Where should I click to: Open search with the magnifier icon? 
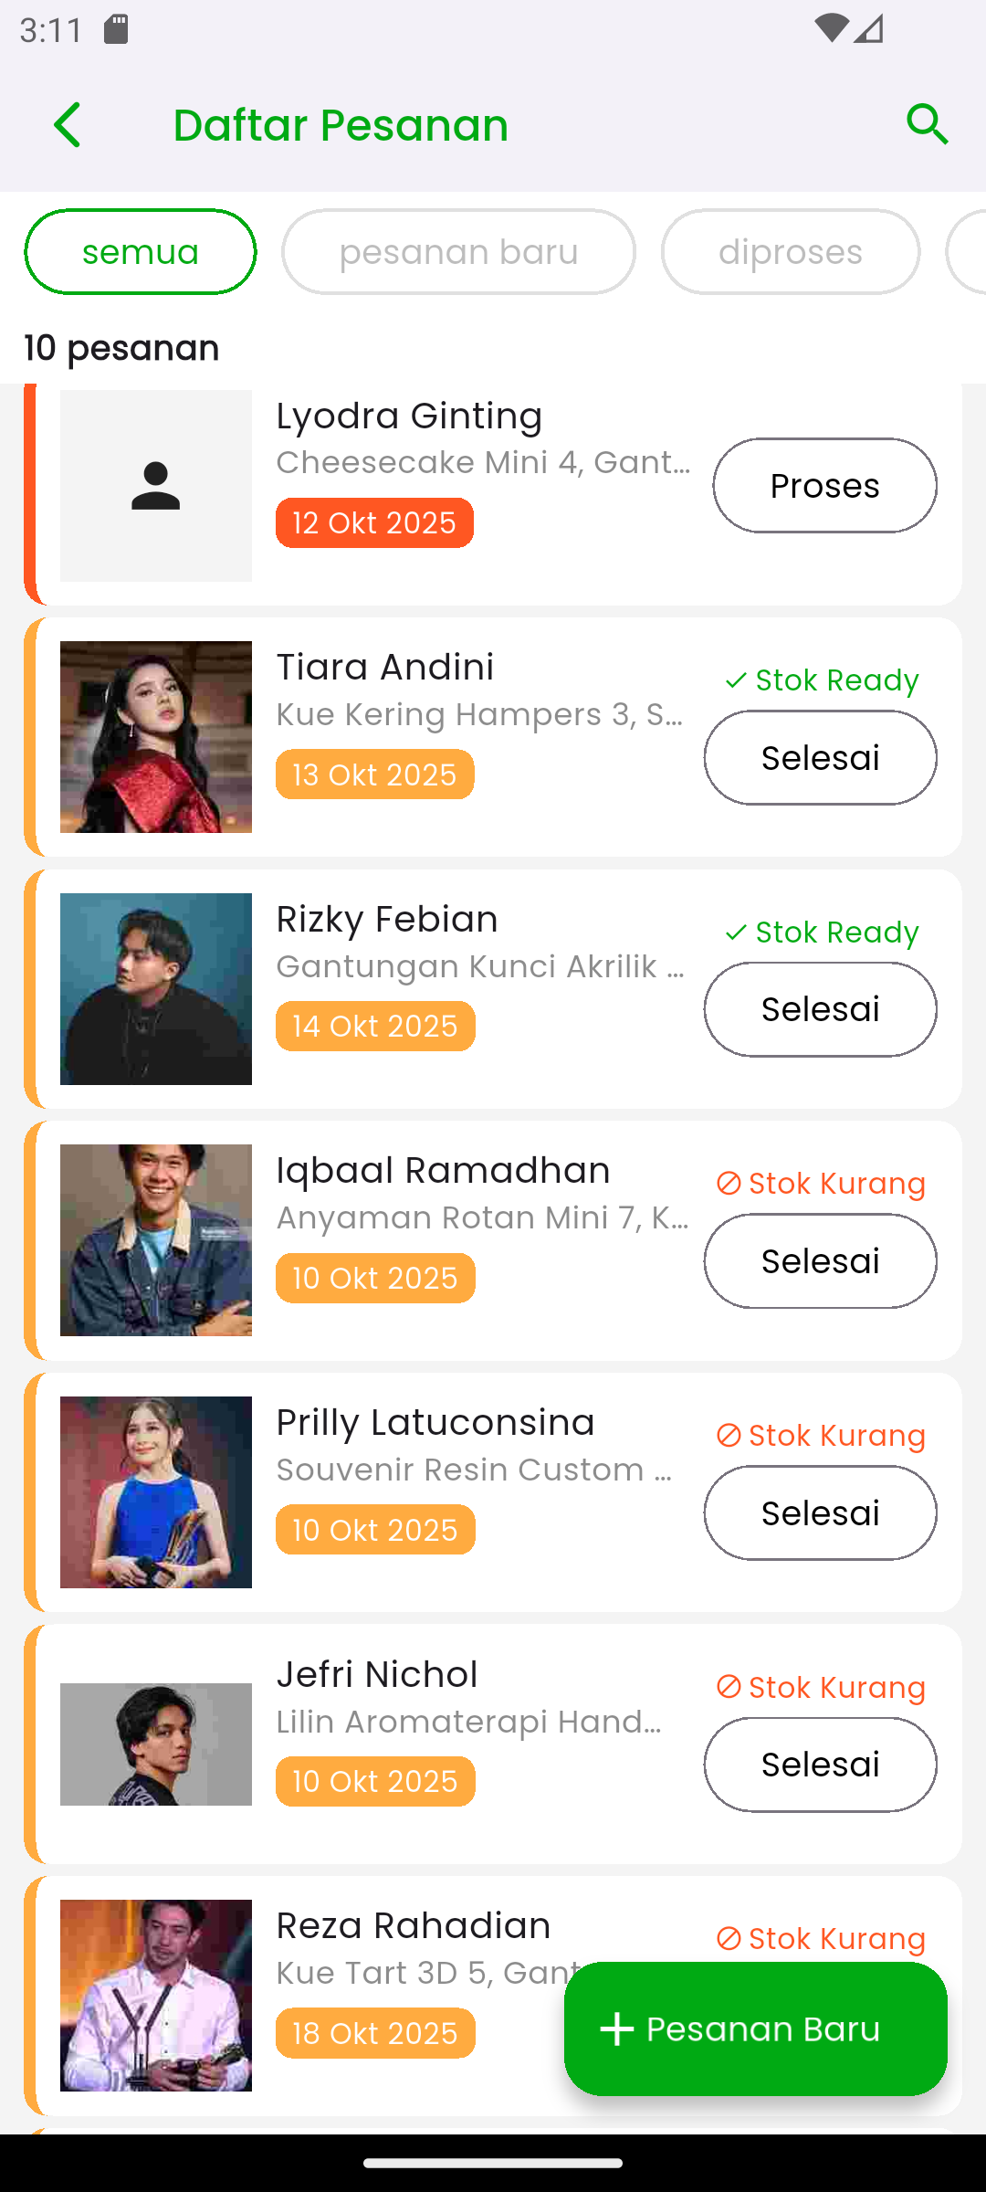927,125
